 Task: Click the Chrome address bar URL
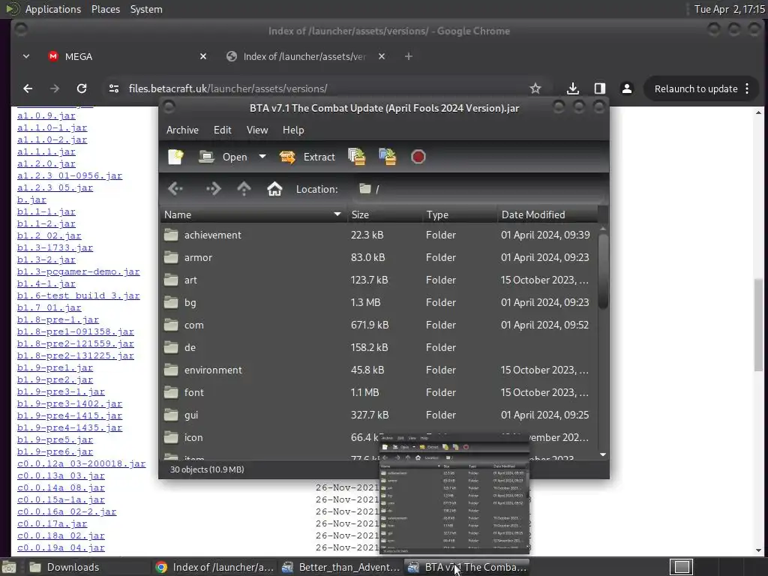coord(228,88)
